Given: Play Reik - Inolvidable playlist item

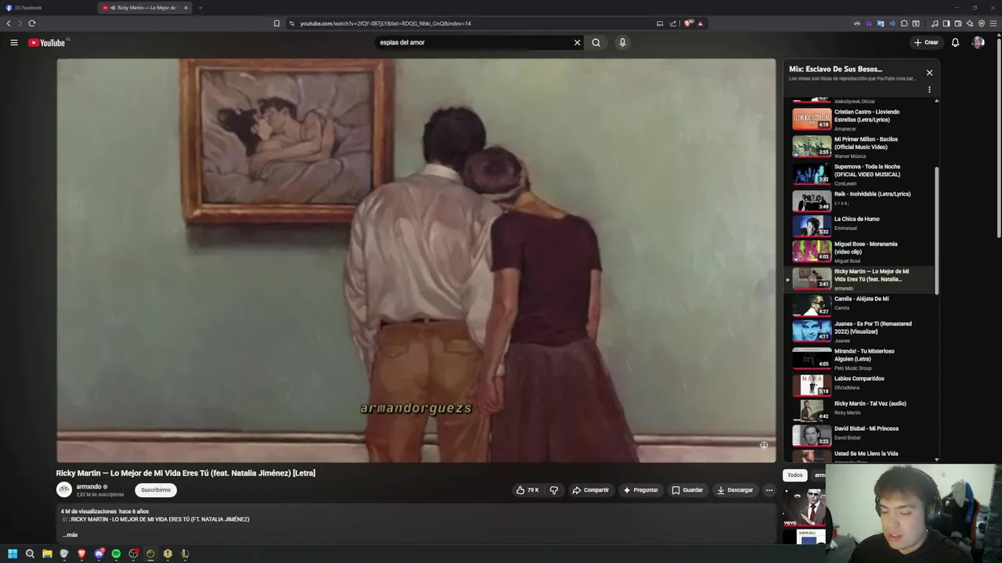Looking at the screenshot, I should click(859, 200).
